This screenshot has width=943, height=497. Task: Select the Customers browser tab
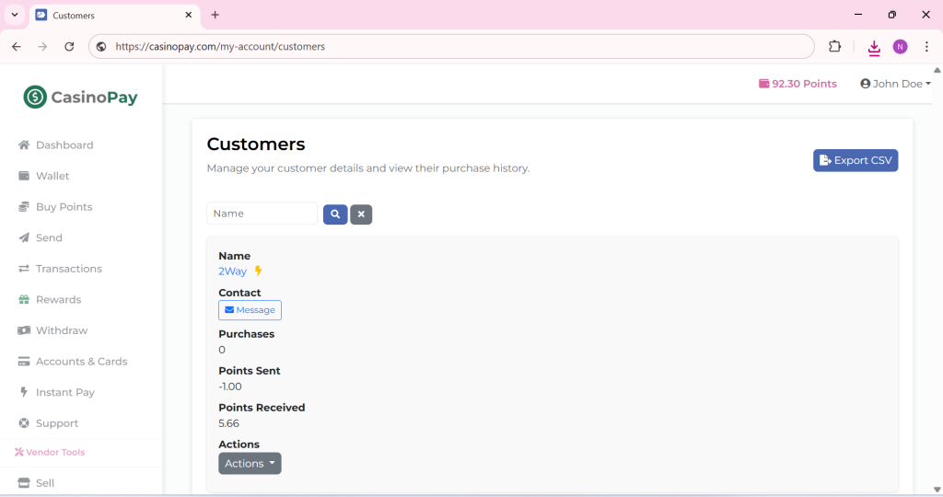point(113,15)
